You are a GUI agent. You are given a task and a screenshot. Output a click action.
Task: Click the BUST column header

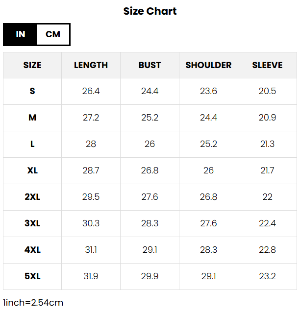[150, 65]
